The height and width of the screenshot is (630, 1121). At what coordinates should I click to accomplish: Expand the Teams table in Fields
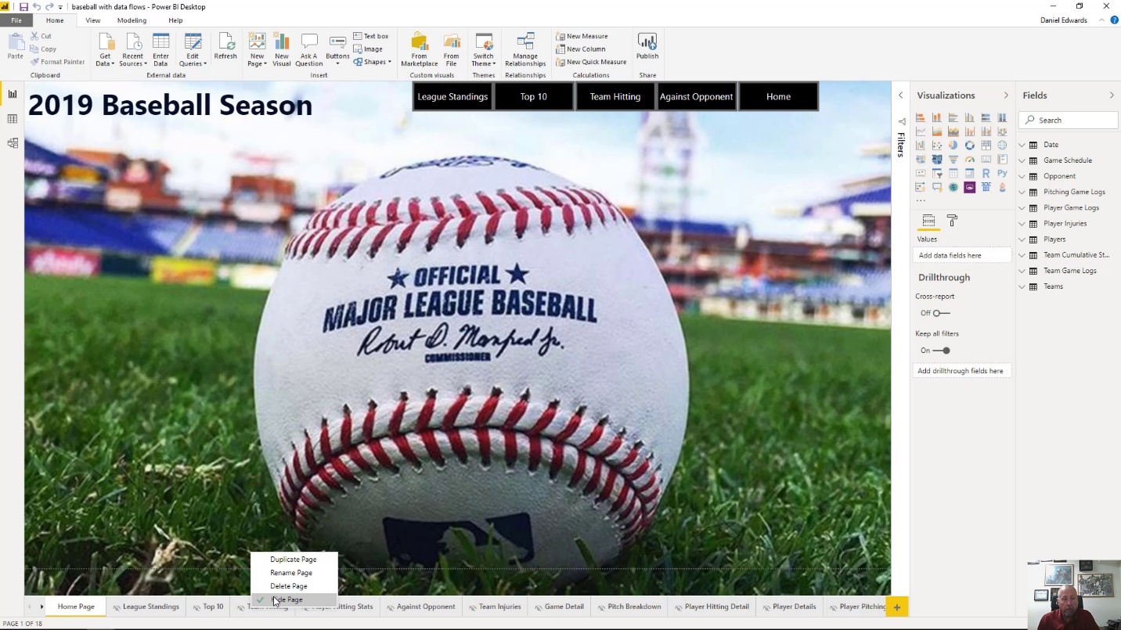click(1022, 286)
